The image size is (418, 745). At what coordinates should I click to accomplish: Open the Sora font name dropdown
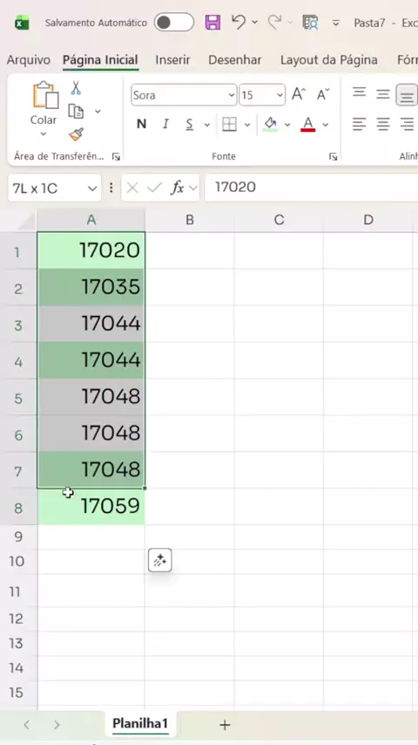tap(232, 95)
